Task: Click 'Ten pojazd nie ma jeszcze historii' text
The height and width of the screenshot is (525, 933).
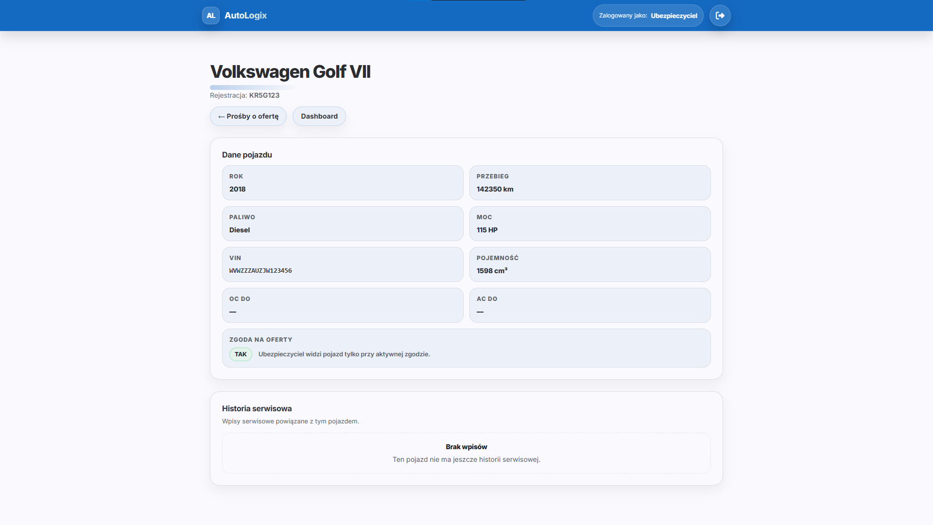Action: 466,459
